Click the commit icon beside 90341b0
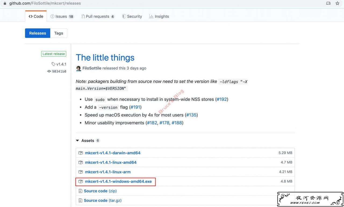 pyautogui.click(x=49, y=71)
